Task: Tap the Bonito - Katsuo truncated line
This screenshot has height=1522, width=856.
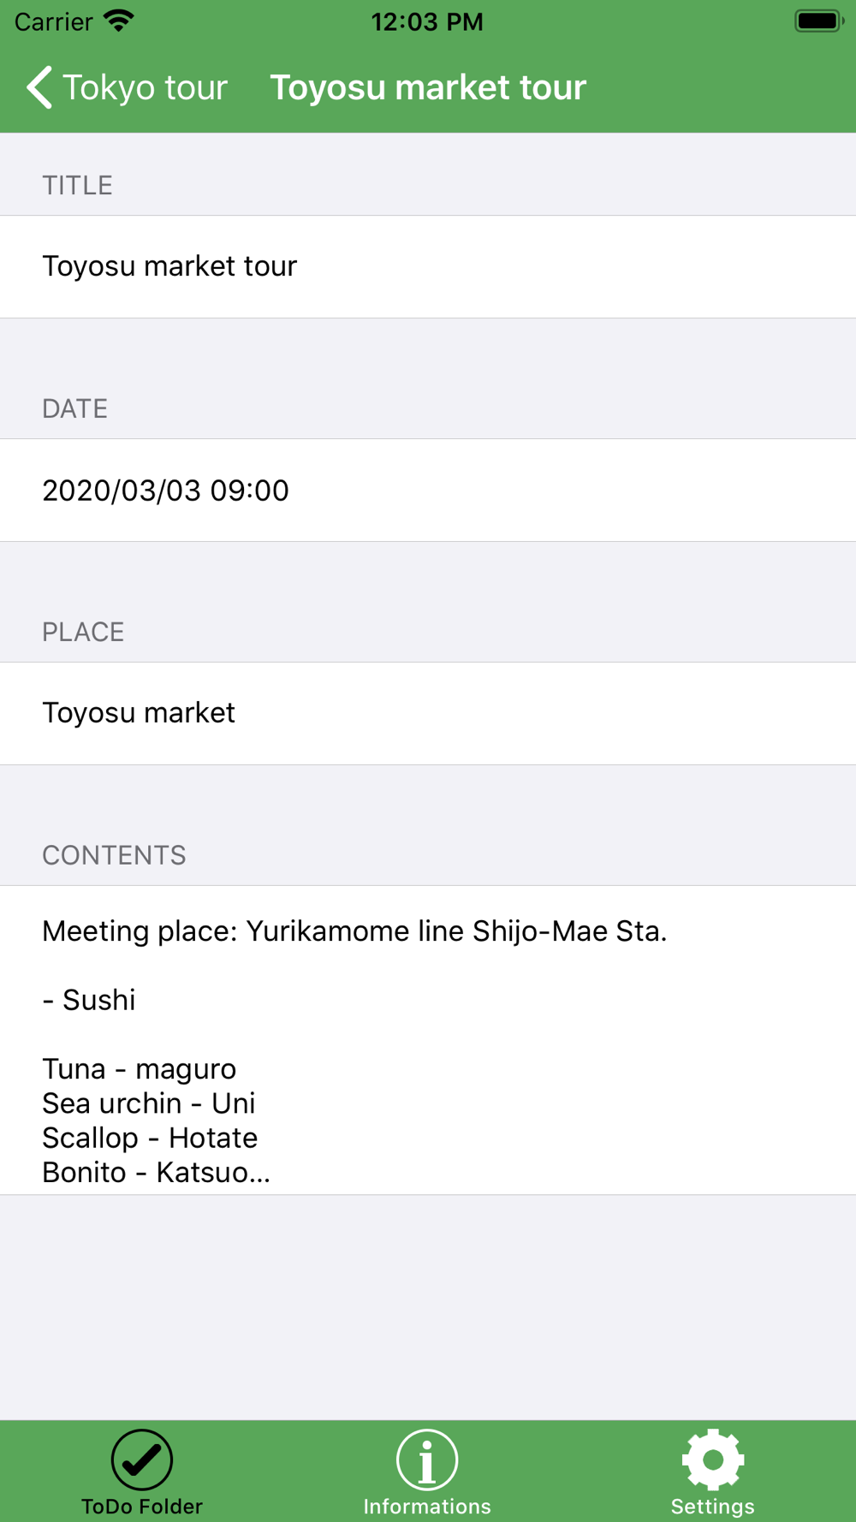Action: (156, 1173)
